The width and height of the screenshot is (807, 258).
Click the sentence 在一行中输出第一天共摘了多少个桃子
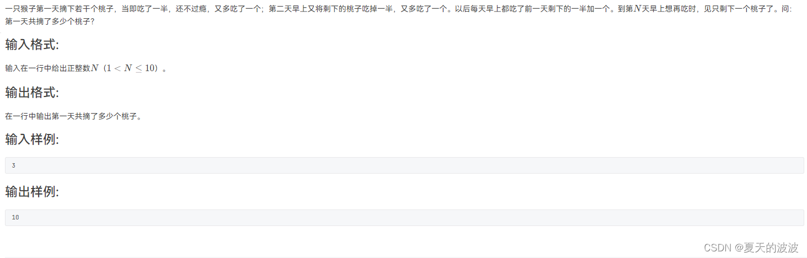[x=72, y=116]
